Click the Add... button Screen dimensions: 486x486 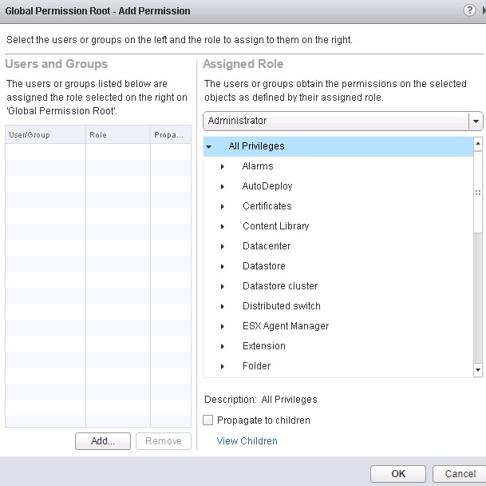103,440
